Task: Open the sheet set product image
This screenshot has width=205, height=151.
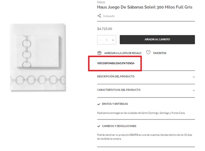Action: [x=38, y=57]
